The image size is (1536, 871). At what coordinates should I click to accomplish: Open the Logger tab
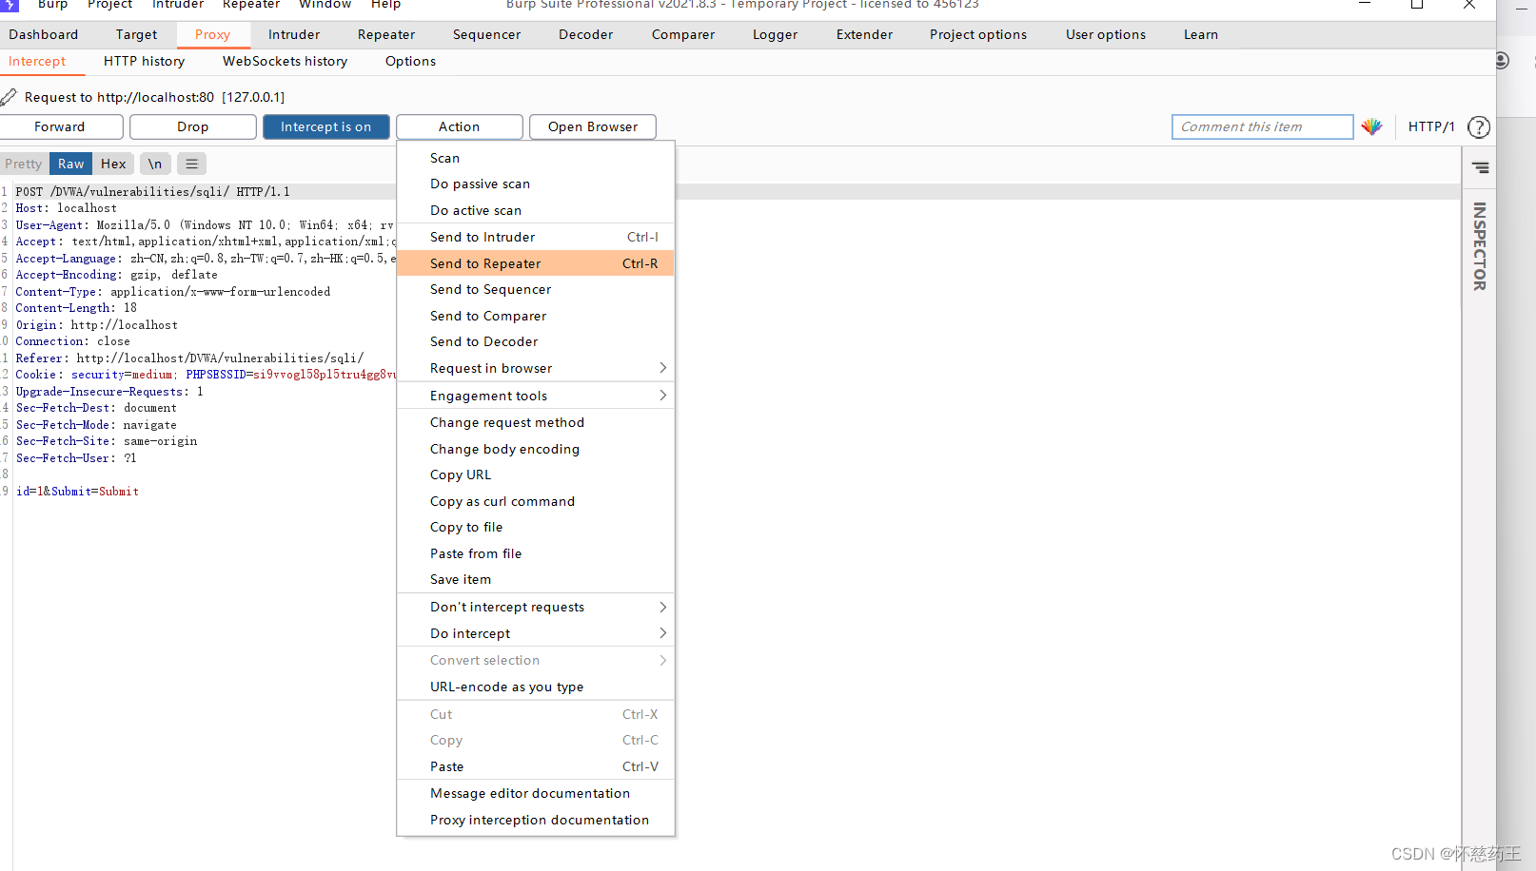[x=776, y=34]
